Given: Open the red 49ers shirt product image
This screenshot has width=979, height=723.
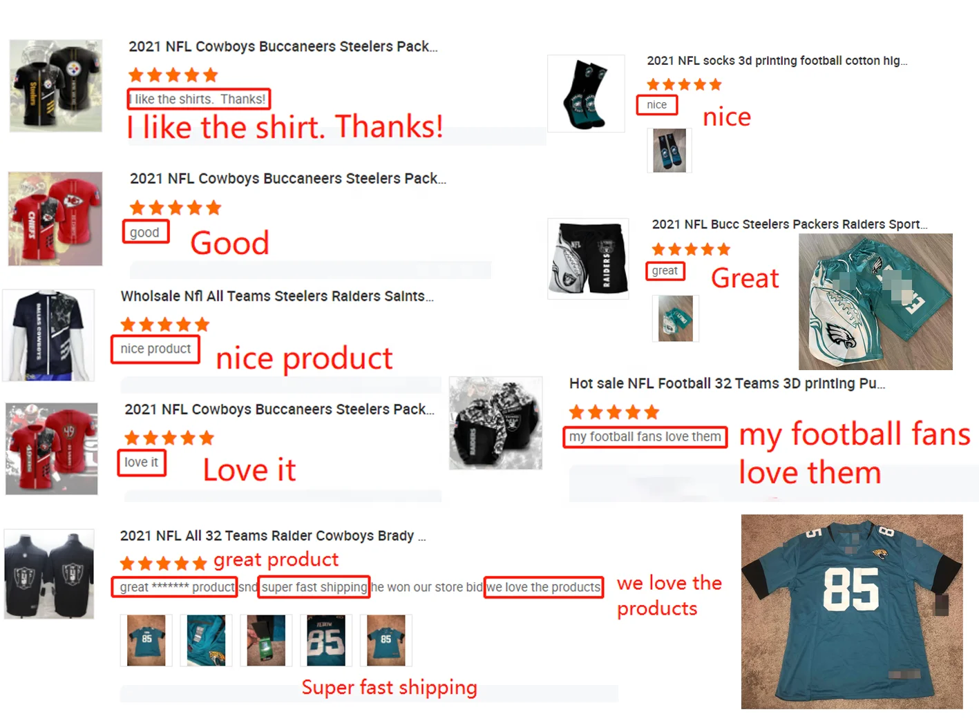Looking at the screenshot, I should coord(52,449).
